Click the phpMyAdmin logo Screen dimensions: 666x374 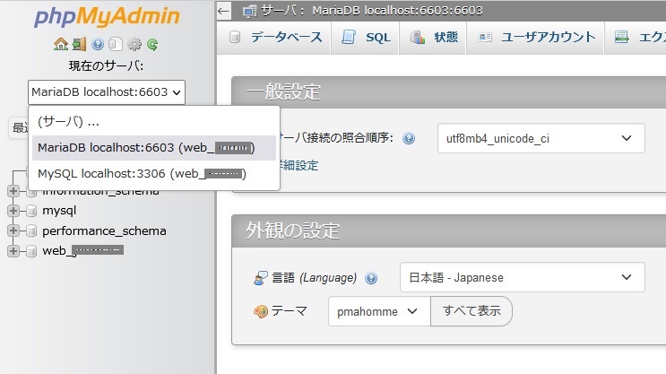(x=107, y=16)
